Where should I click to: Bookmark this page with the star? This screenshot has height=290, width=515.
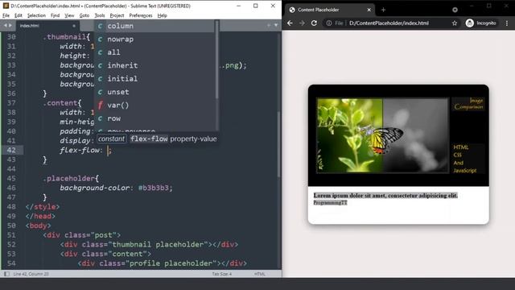455,23
